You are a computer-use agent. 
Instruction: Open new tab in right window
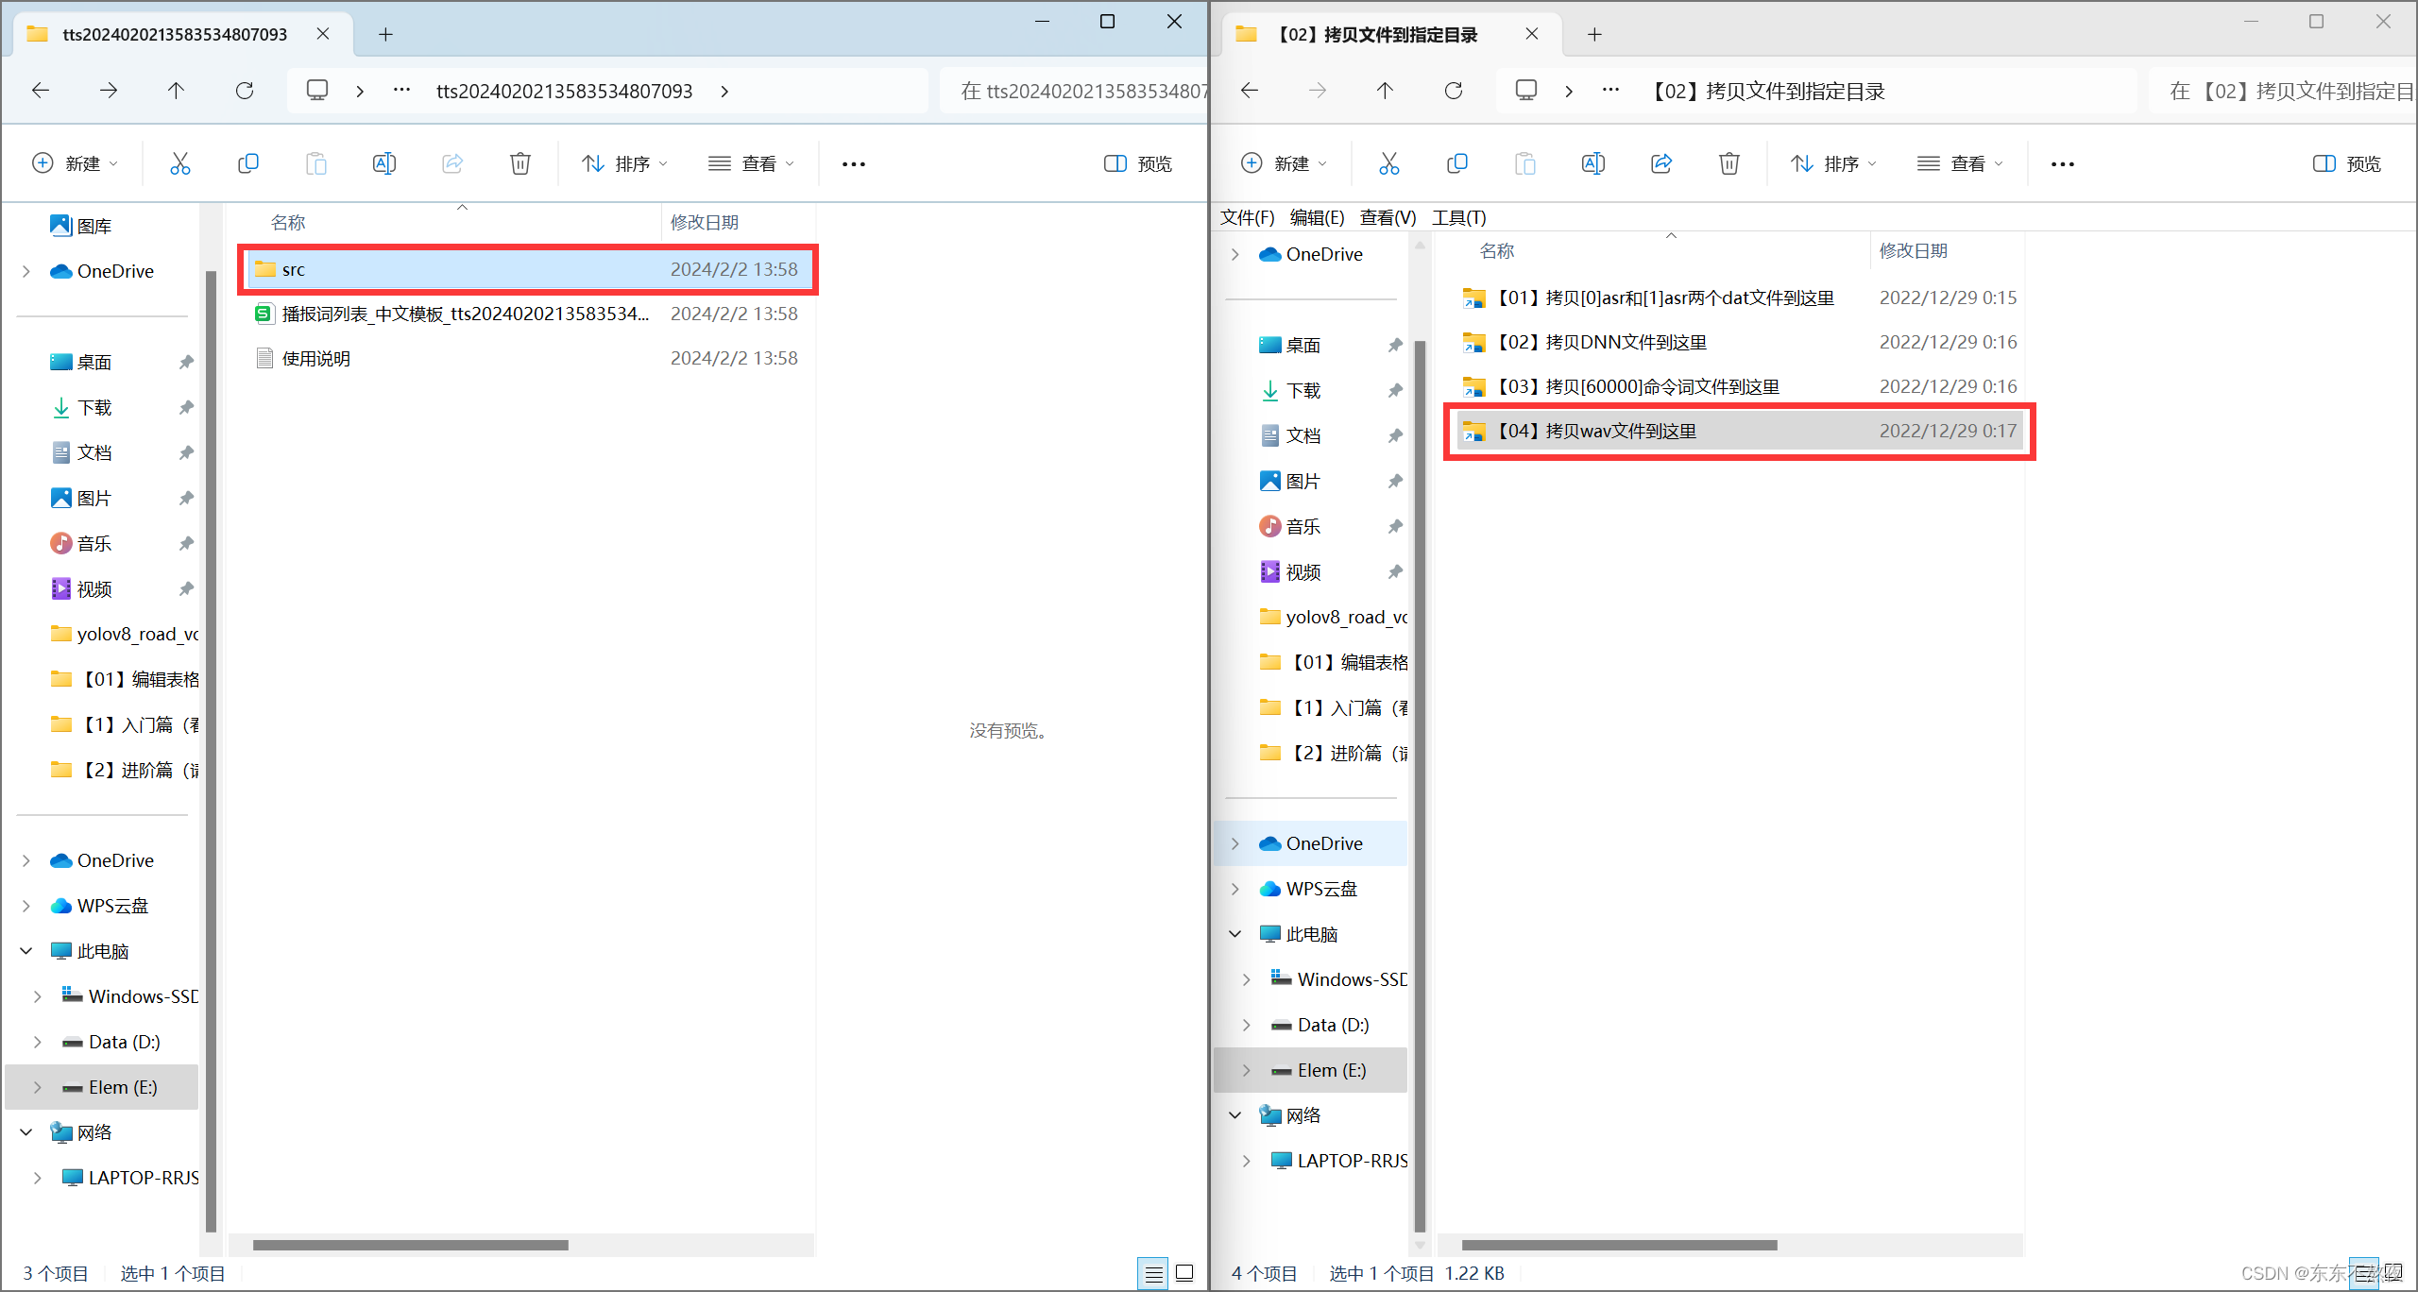(1594, 35)
